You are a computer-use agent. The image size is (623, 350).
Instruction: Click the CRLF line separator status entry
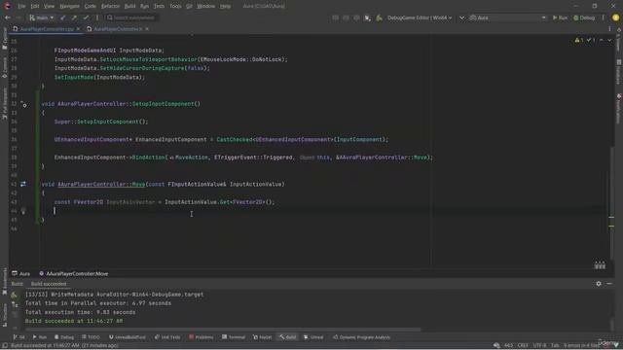pyautogui.click(x=523, y=346)
